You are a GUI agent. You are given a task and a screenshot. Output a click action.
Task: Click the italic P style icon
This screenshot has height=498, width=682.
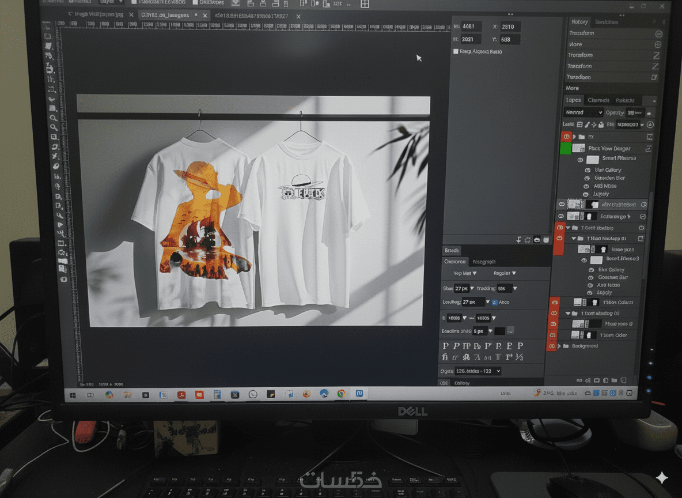point(456,346)
